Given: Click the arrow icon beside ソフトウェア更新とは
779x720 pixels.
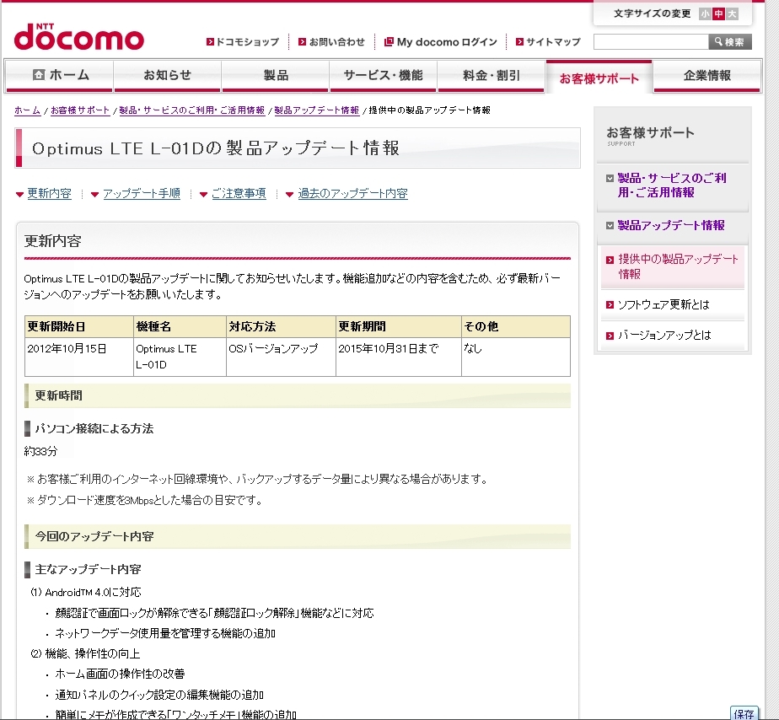Looking at the screenshot, I should coord(610,305).
